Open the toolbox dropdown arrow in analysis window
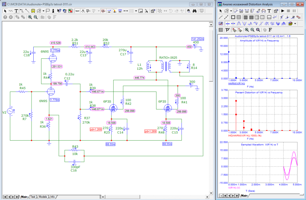The width and height of the screenshot is (306, 200). (x=295, y=24)
